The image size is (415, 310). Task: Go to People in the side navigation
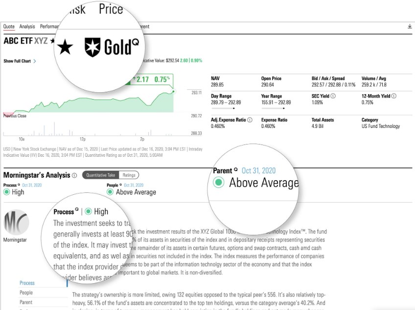[26, 293]
